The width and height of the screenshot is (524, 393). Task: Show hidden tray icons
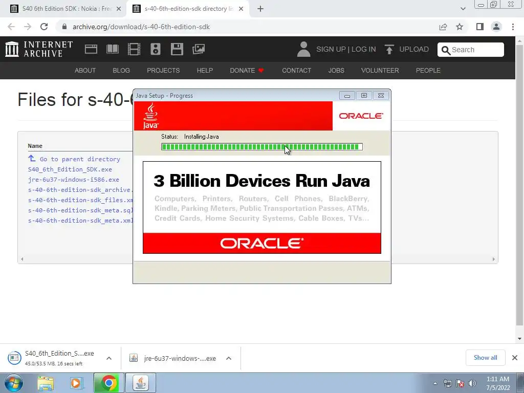coord(435,383)
